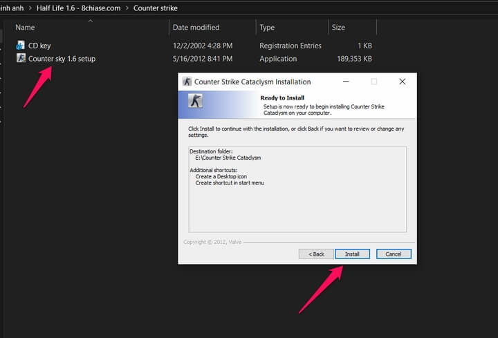Select the 'Counter sky 1.6 setup' file name

click(x=62, y=59)
